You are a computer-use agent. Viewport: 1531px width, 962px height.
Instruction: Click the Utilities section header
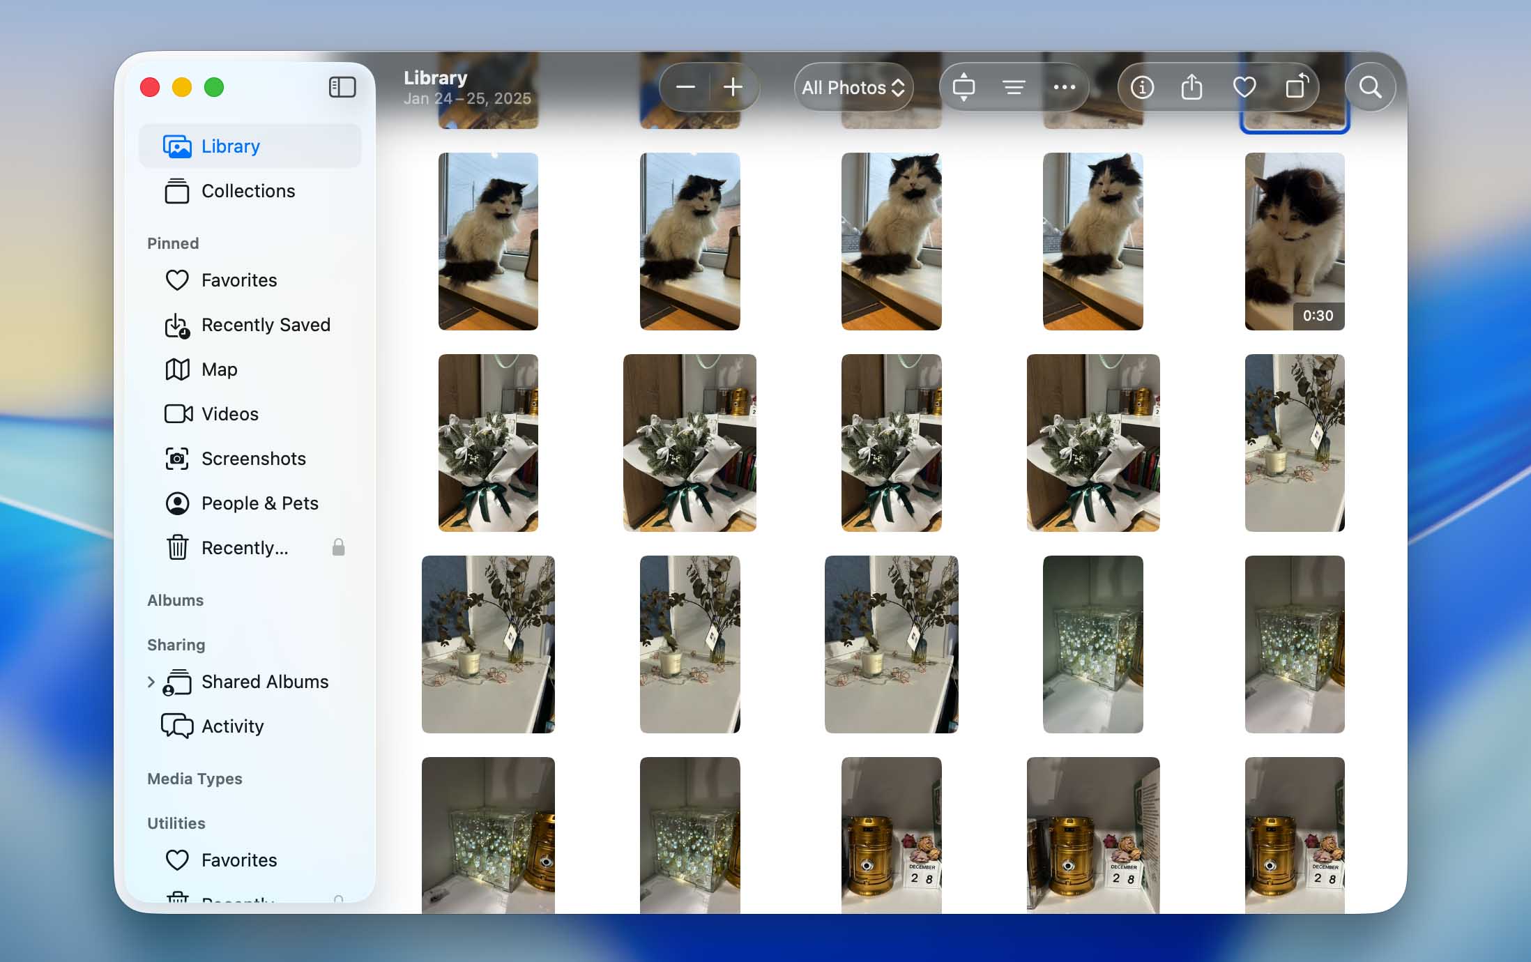(x=176, y=823)
